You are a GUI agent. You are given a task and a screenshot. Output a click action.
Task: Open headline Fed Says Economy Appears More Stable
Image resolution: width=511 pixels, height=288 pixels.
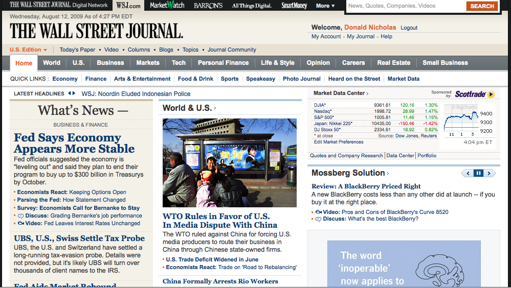coord(74,143)
